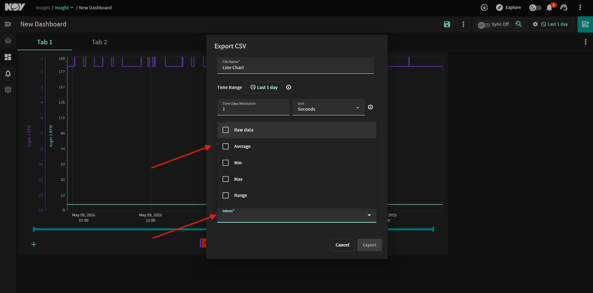The height and width of the screenshot is (293, 593).
Task: Go to Home in sidebar
Action: click(8, 41)
